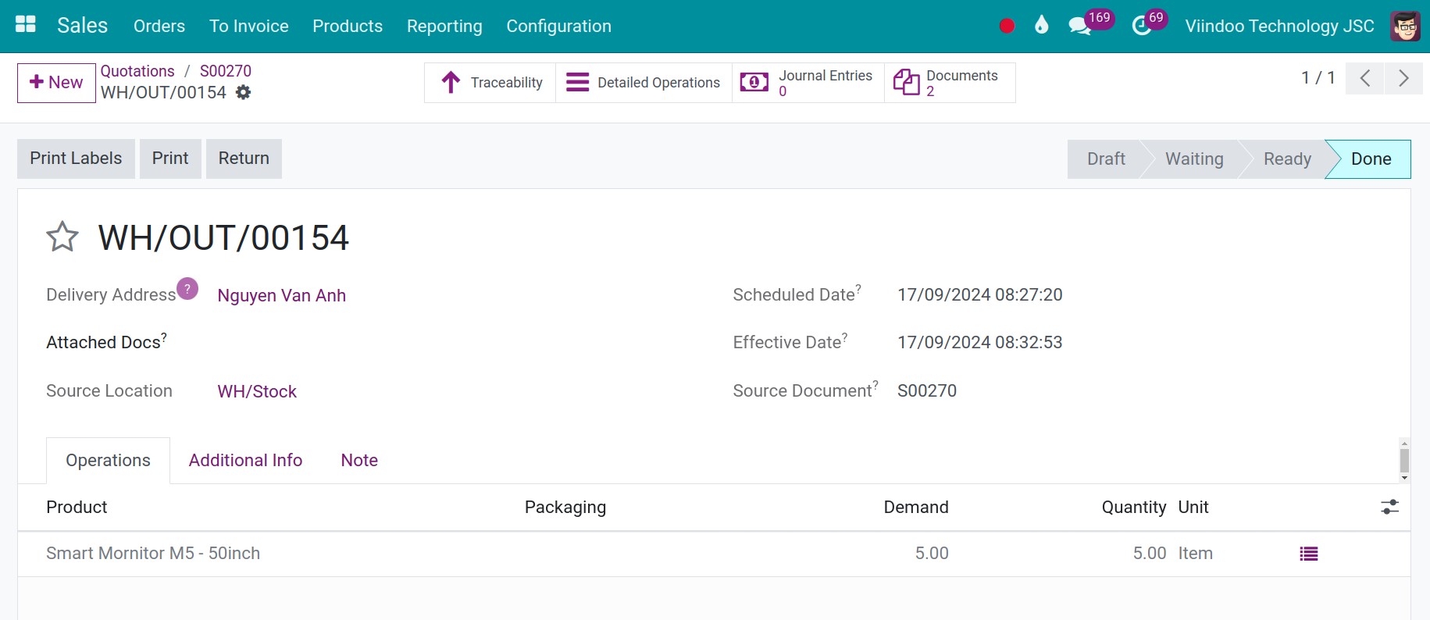Open the apps grid menu icon

[x=26, y=25]
